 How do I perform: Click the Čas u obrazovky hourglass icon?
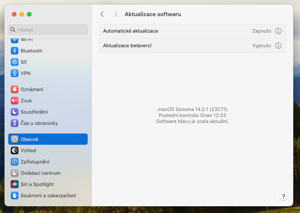tap(15, 123)
